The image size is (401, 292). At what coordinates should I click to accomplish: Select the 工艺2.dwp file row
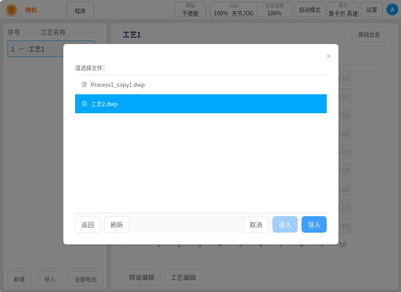coord(200,104)
